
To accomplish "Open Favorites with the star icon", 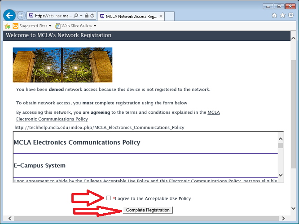I will tap(282, 15).
